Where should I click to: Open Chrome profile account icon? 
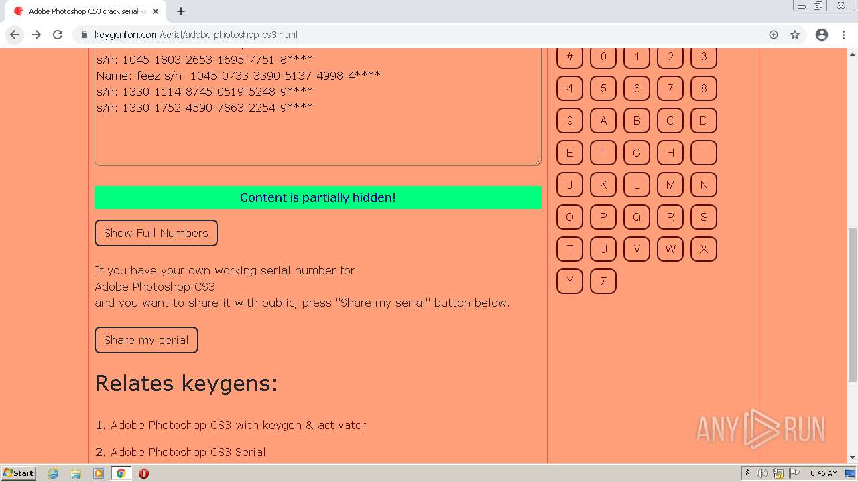pyautogui.click(x=822, y=35)
